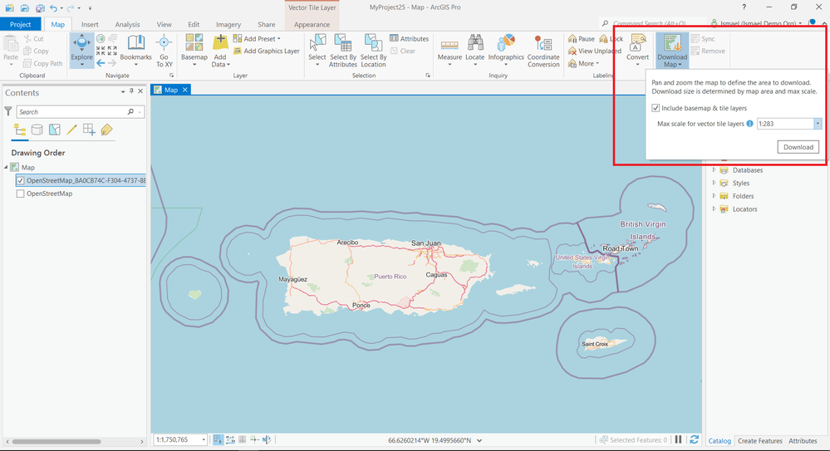Open the Bookmarks gallery
830x451 pixels.
point(135,51)
